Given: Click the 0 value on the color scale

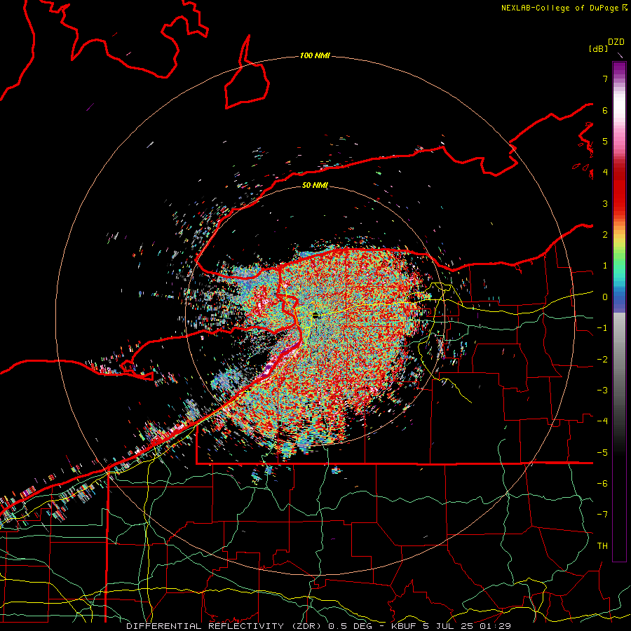Looking at the screenshot, I should tap(605, 297).
